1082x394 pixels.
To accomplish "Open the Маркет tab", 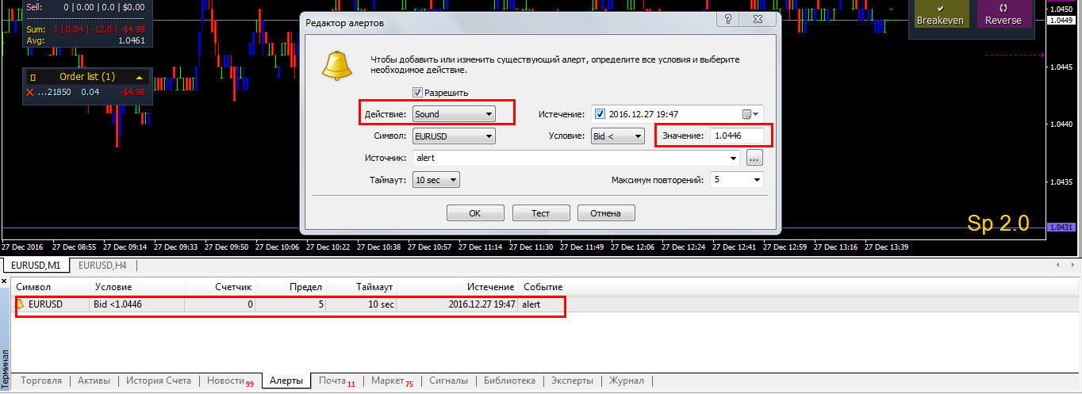I will click(x=392, y=381).
